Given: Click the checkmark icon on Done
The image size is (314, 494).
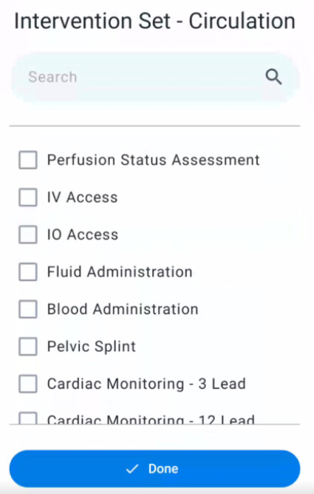Looking at the screenshot, I should (132, 469).
